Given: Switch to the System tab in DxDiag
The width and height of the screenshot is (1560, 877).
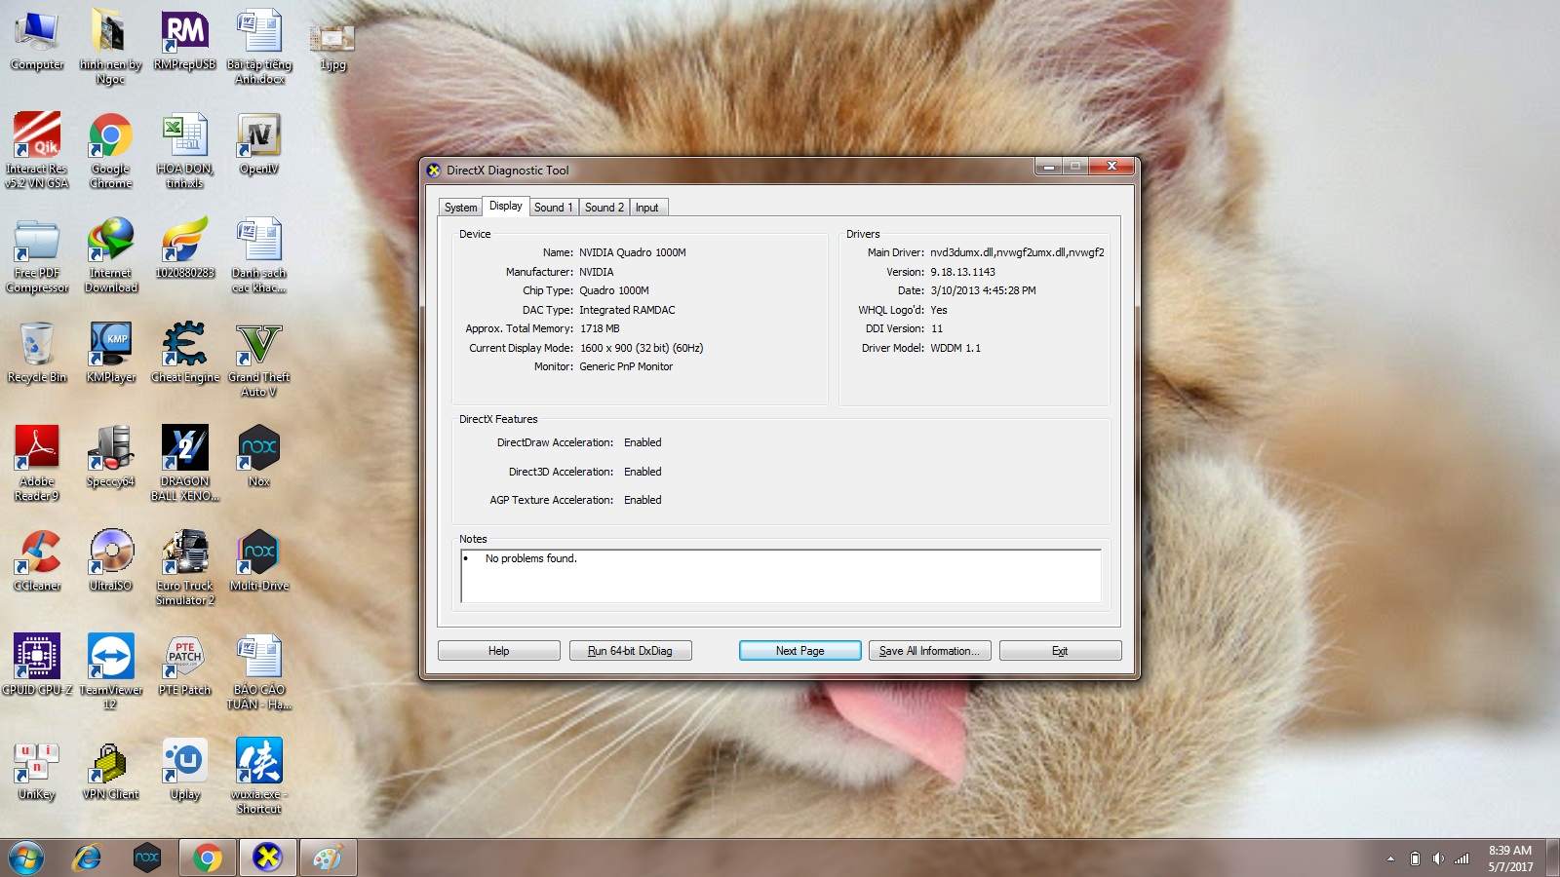Looking at the screenshot, I should click(x=460, y=208).
